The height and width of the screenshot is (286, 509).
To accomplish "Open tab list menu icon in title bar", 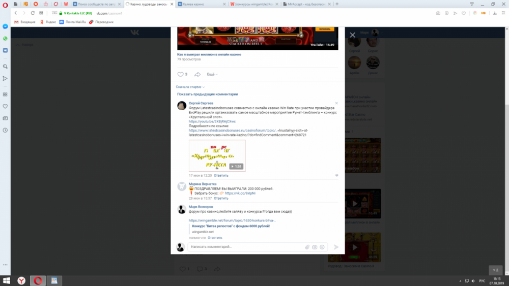I will pyautogui.click(x=472, y=4).
